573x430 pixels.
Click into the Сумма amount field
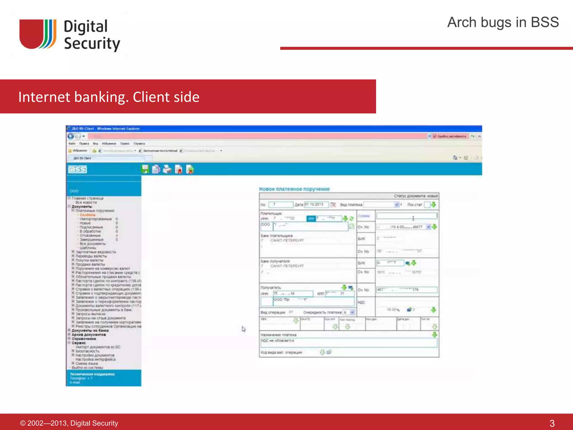tap(407, 216)
